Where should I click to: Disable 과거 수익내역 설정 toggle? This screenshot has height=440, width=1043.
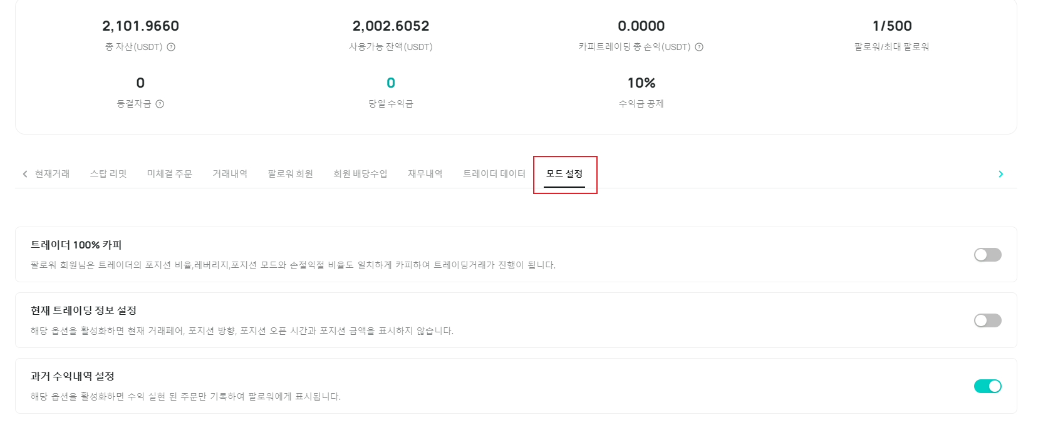pyautogui.click(x=987, y=386)
